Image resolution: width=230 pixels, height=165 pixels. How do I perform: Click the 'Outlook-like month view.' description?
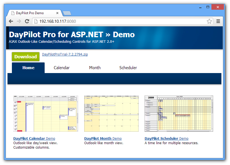[104, 143]
